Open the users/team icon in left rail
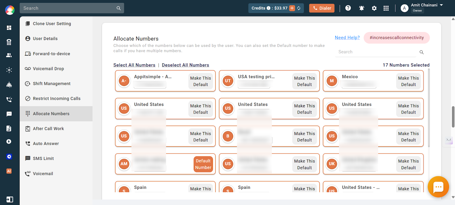The image size is (455, 205). coord(9,55)
